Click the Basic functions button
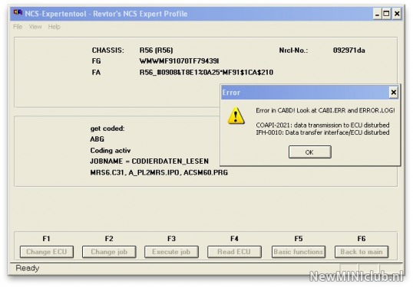 [x=299, y=252]
